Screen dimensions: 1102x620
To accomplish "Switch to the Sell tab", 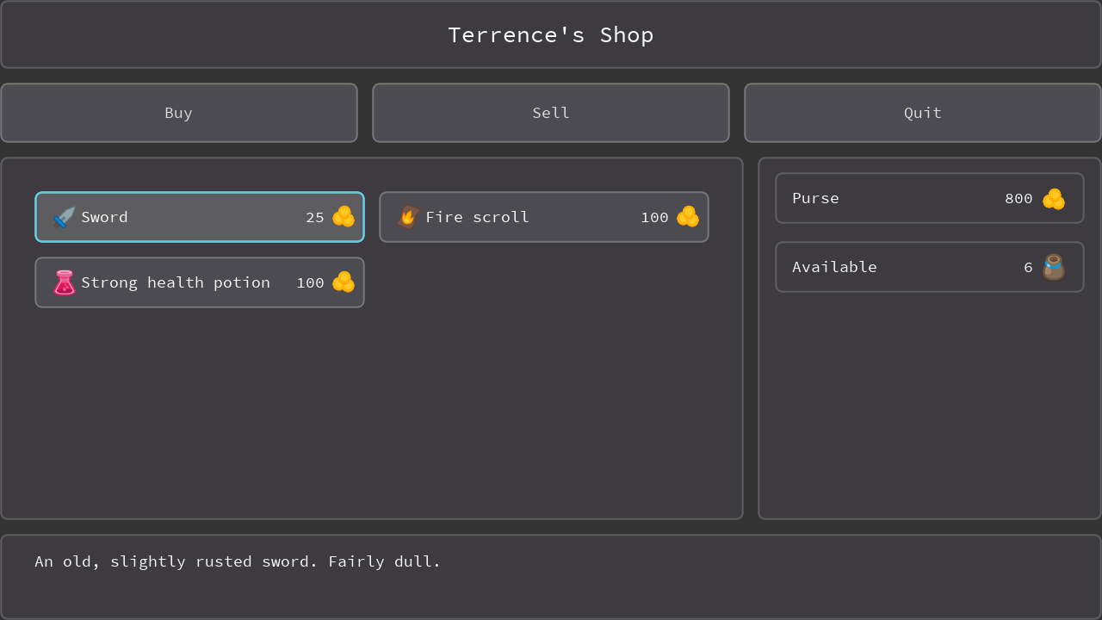I will [551, 113].
